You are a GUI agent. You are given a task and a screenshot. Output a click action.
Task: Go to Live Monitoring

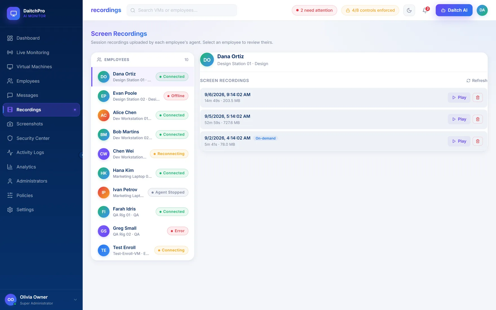point(41,52)
